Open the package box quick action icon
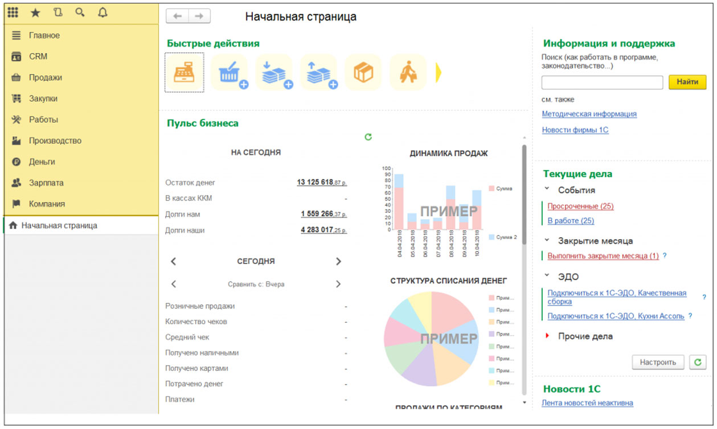717x429 pixels. tap(363, 72)
